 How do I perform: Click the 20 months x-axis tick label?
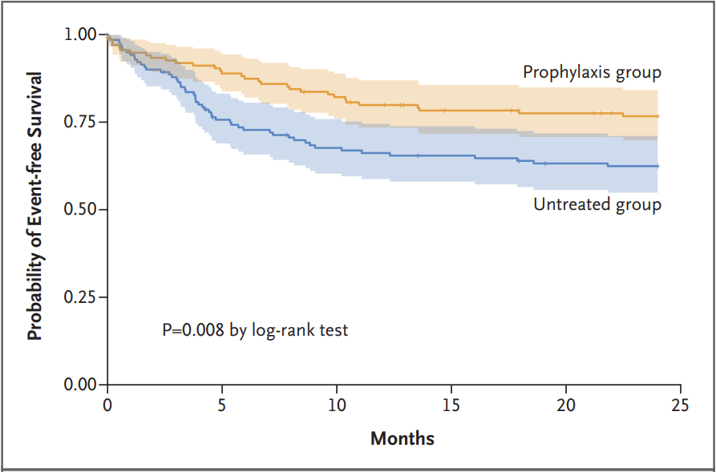(566, 404)
